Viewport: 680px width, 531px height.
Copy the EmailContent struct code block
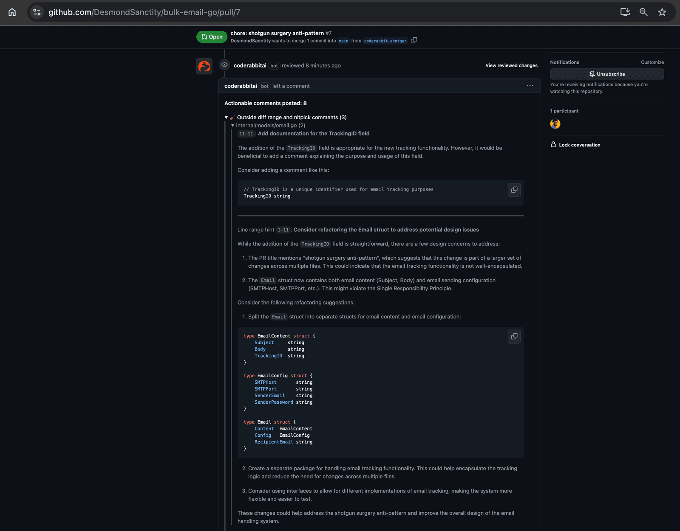tap(514, 337)
